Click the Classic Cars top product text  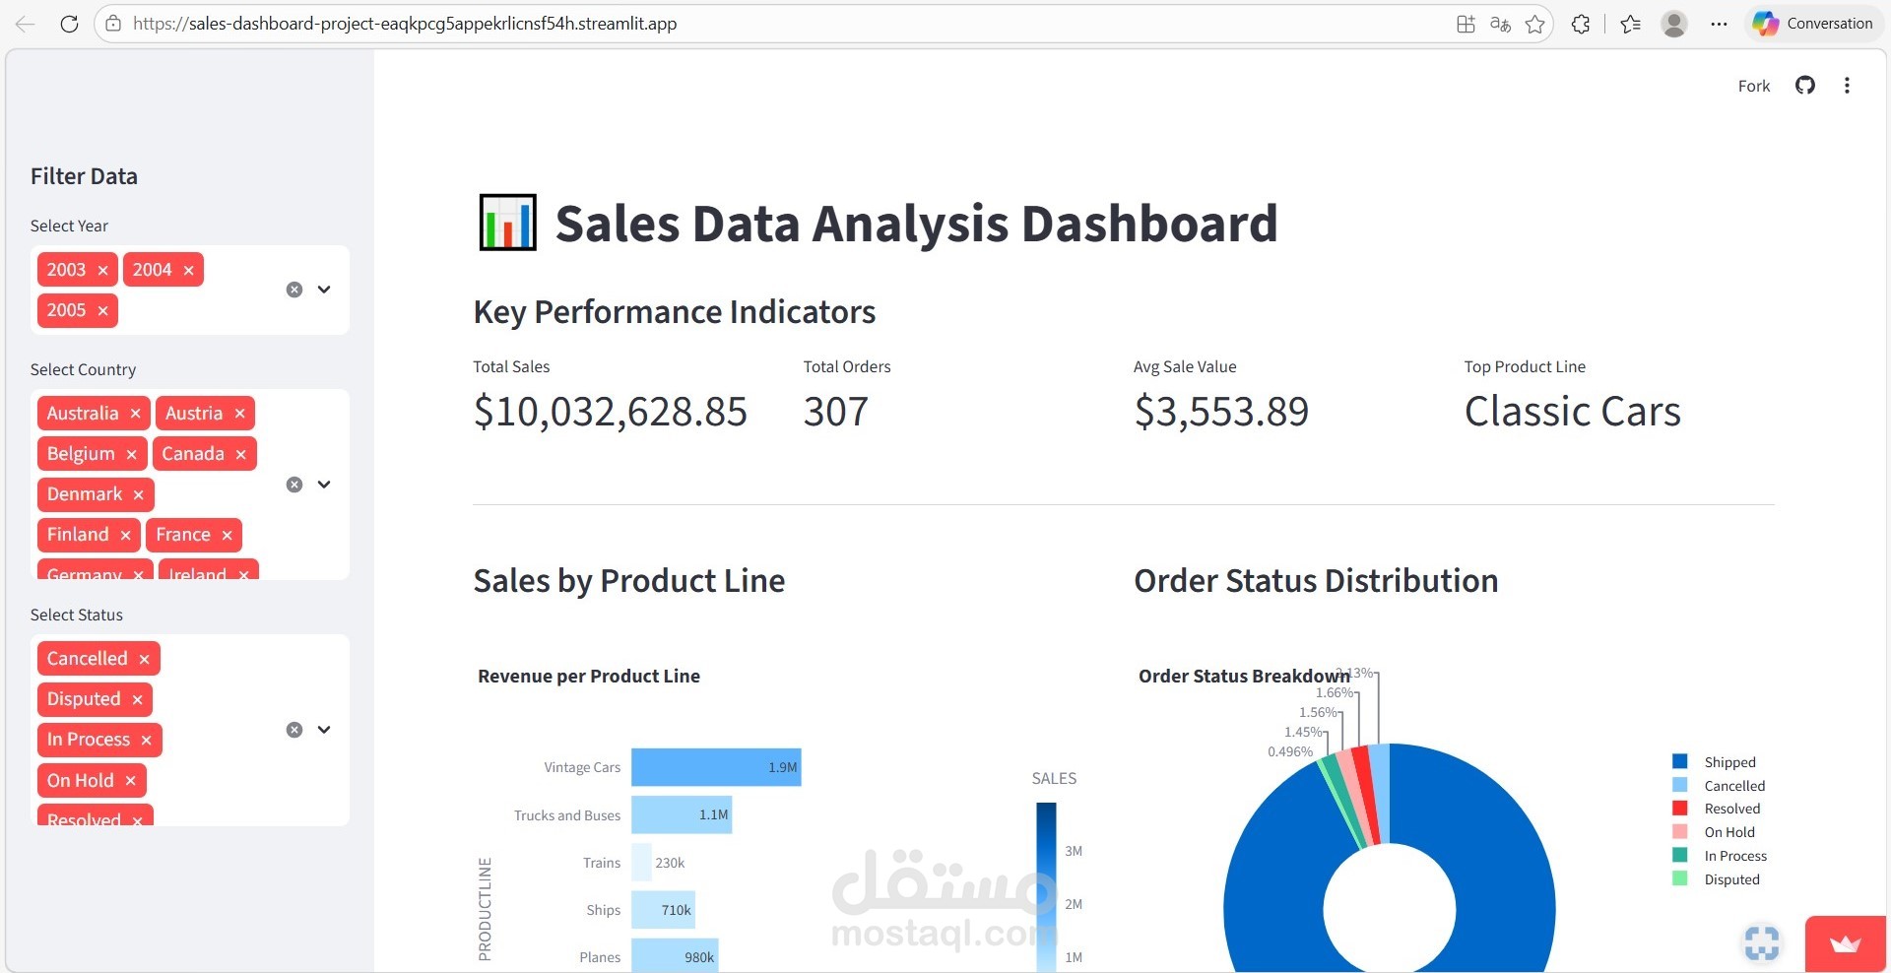(x=1572, y=412)
